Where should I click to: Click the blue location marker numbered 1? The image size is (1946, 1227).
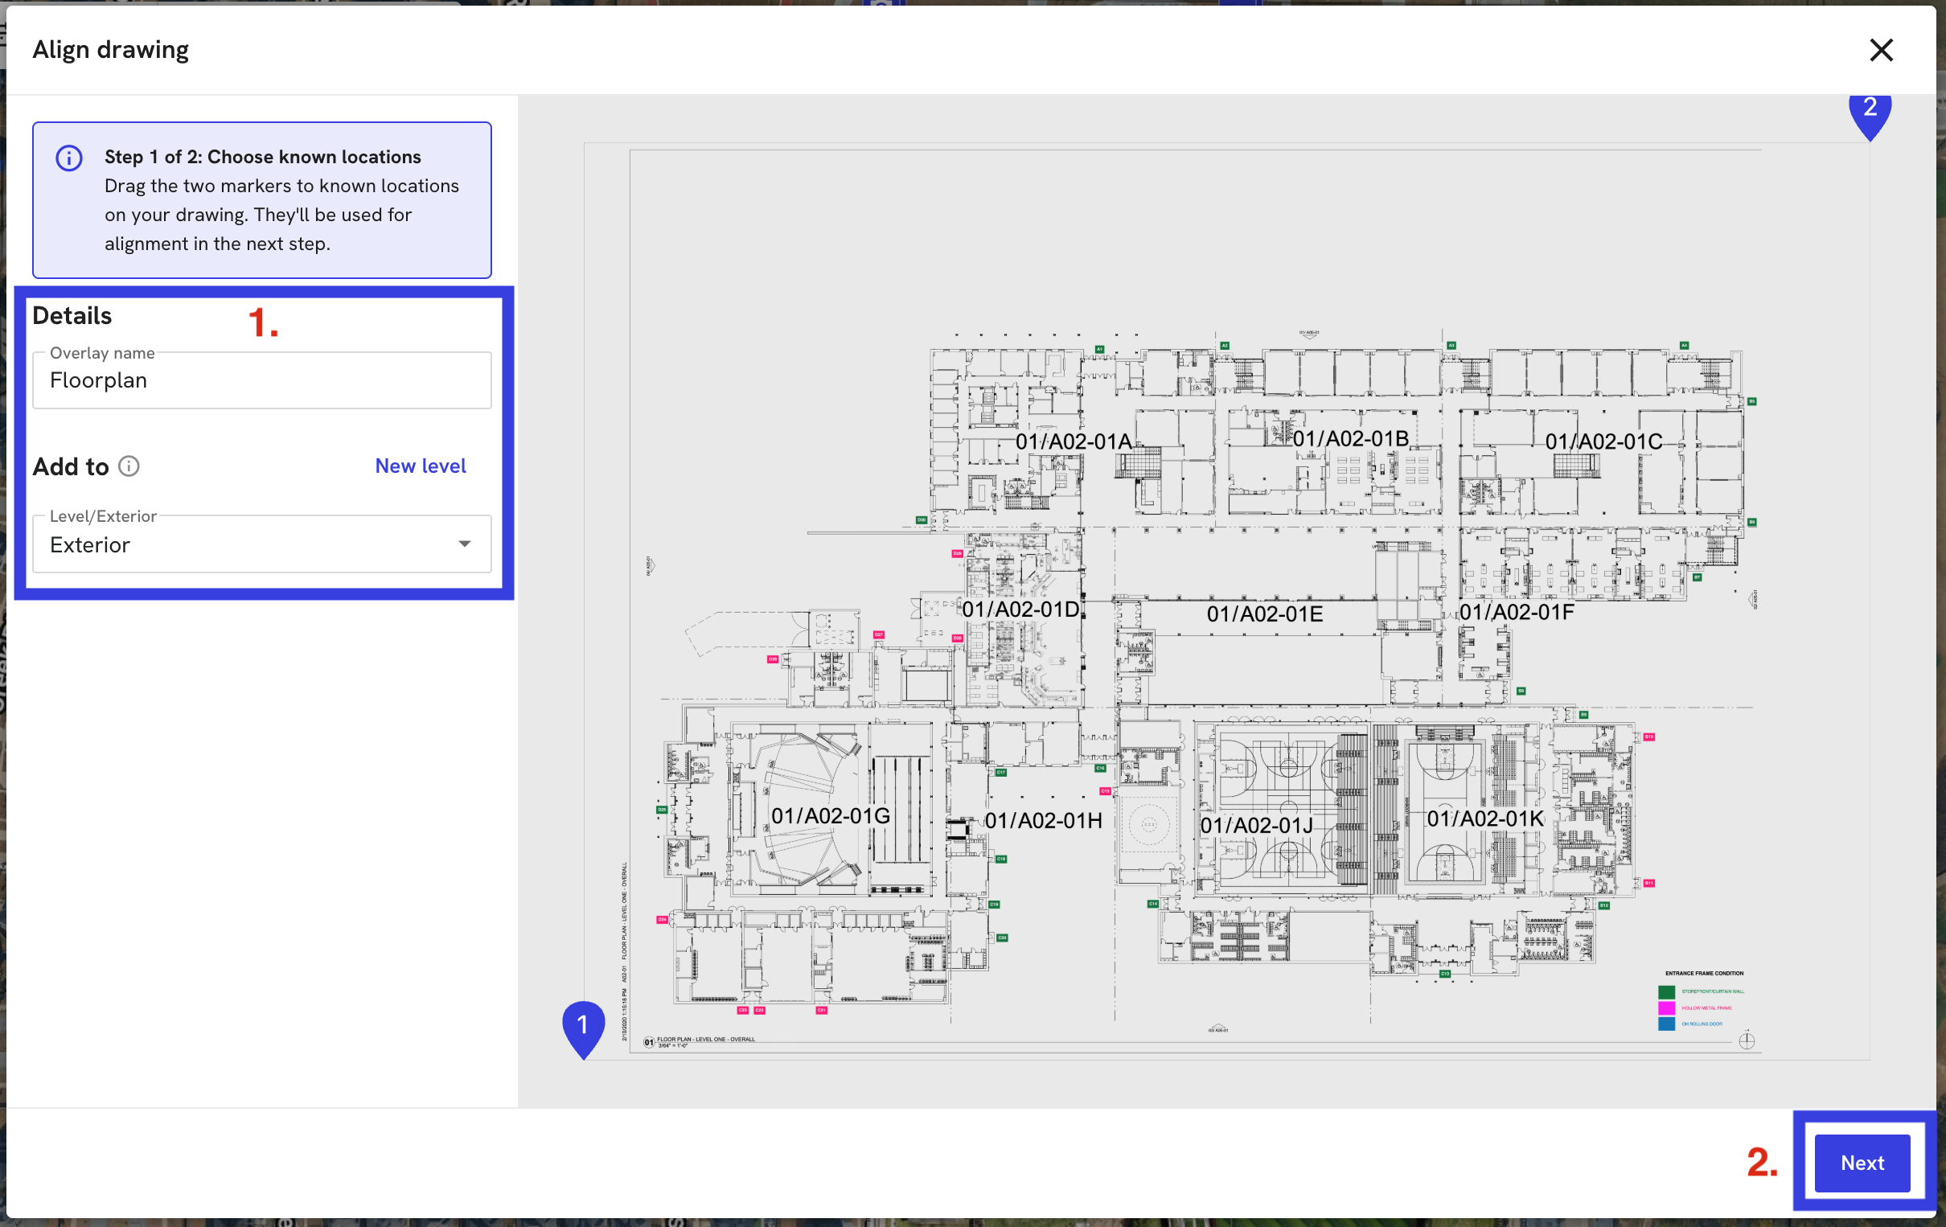pos(583,1027)
